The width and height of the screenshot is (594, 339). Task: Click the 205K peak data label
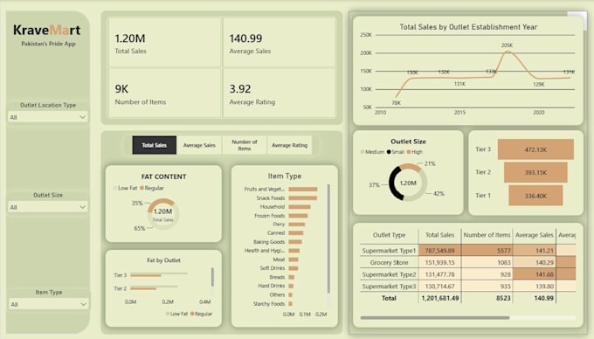507,45
